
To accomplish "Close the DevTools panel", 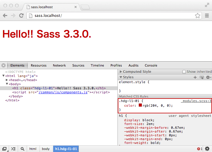I will click(x=3, y=65).
